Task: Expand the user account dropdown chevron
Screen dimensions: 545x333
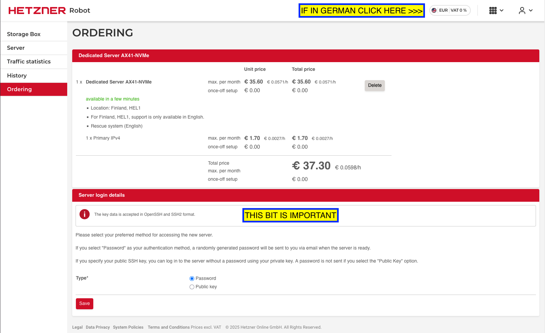Action: (x=531, y=11)
